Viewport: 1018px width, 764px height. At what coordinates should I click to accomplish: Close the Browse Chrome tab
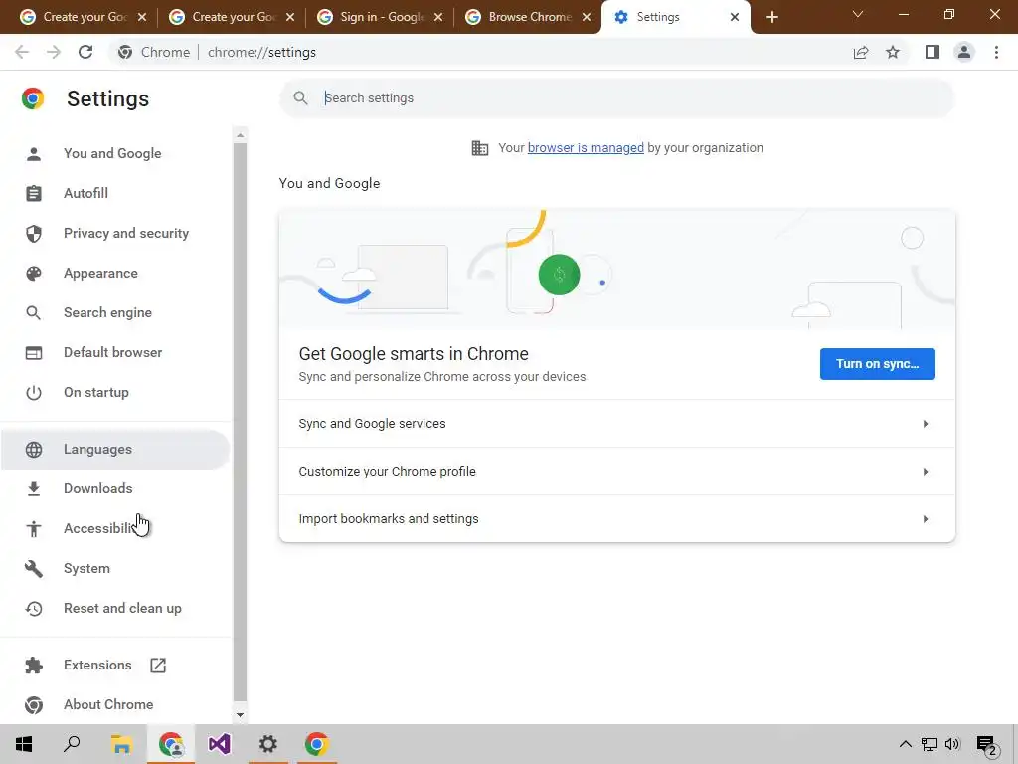pos(587,17)
